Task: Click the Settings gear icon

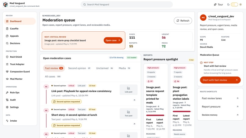Action: 7,107
